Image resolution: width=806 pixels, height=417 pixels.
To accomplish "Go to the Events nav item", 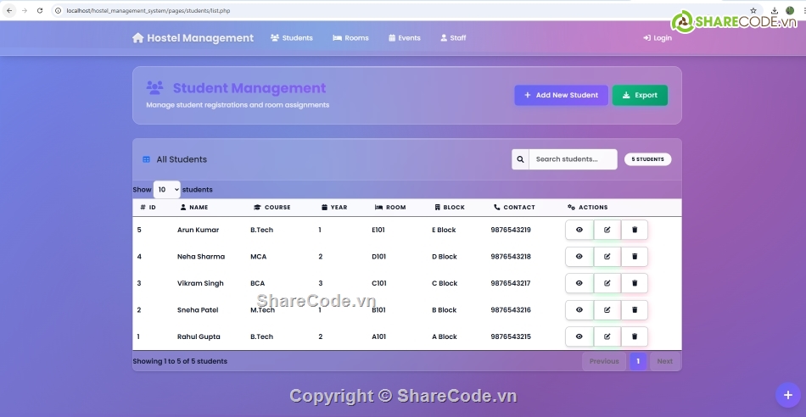I will pyautogui.click(x=404, y=38).
